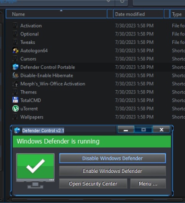This screenshot has height=203, width=185.
Task: Select the Autologon64 file name
Action: 34,51
